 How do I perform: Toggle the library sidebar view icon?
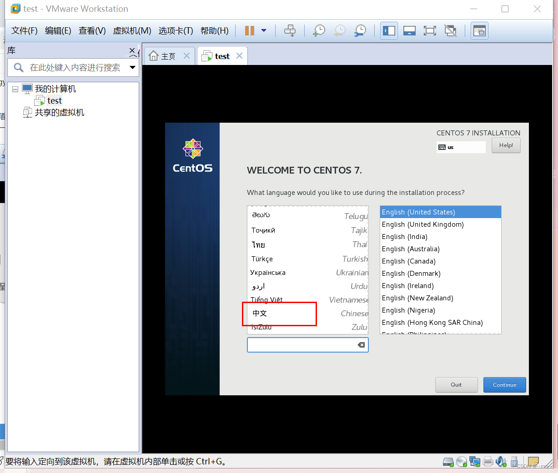[x=389, y=30]
